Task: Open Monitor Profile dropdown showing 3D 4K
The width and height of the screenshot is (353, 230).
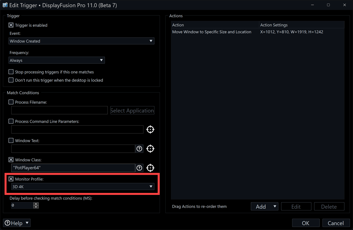Action: (83, 187)
